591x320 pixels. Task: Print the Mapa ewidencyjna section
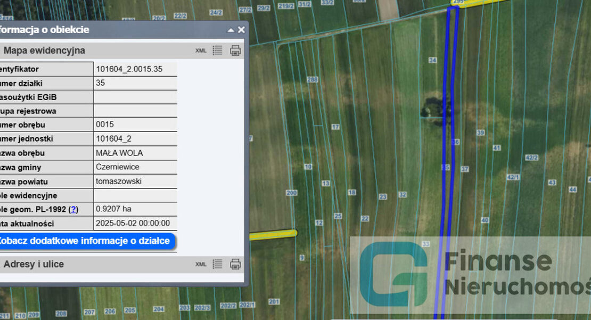click(x=235, y=51)
